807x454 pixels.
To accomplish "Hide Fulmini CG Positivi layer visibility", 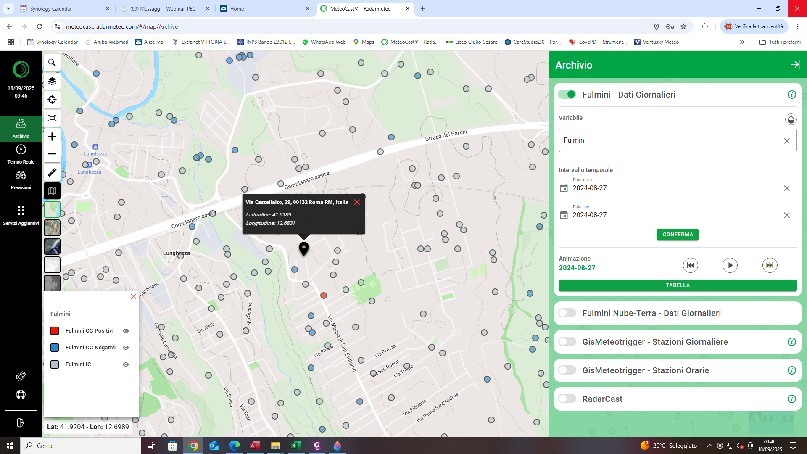I will tap(126, 331).
